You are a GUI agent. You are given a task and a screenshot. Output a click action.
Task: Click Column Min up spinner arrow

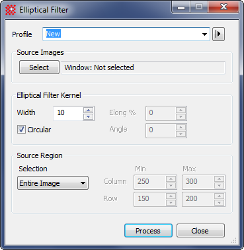(171, 179)
